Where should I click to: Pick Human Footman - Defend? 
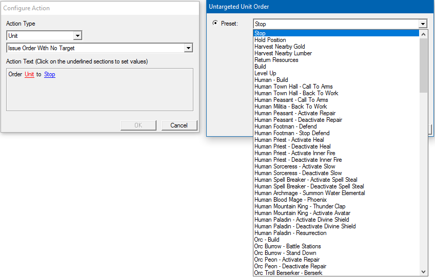coord(336,126)
